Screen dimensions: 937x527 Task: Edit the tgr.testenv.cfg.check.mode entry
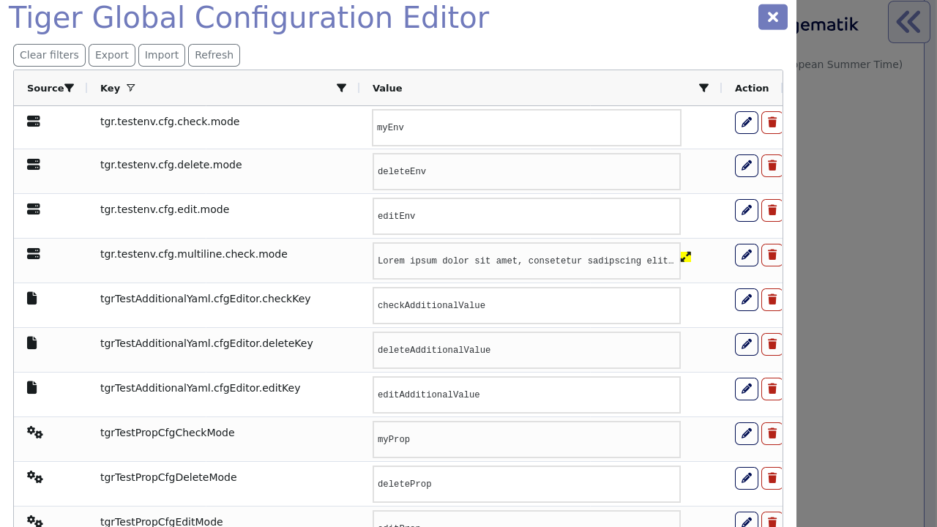747,122
